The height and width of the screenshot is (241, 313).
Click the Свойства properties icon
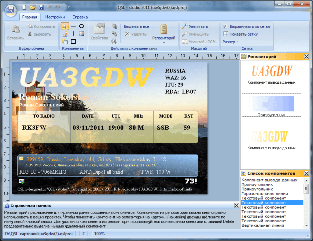pyautogui.click(x=99, y=29)
